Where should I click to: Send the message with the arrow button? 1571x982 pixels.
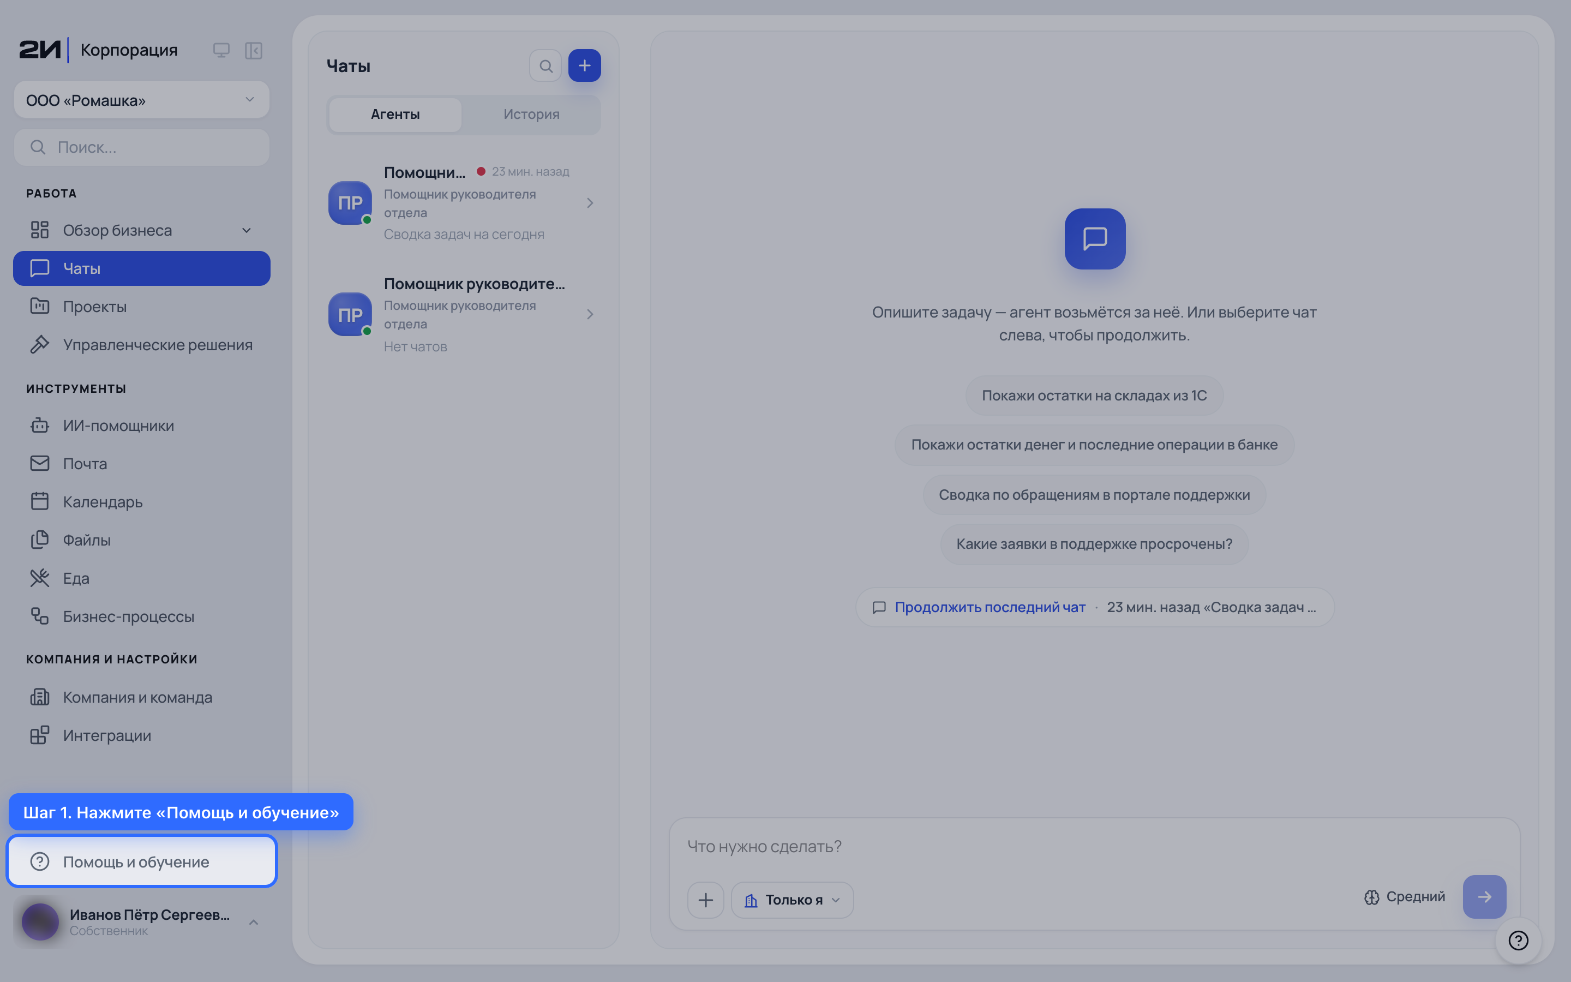click(1484, 897)
